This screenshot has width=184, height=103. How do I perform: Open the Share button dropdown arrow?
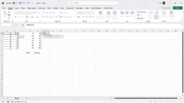tap(181, 8)
